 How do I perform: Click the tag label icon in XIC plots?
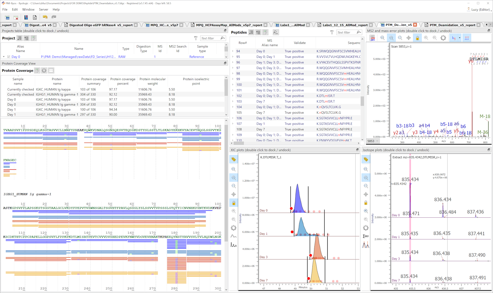coord(234,159)
